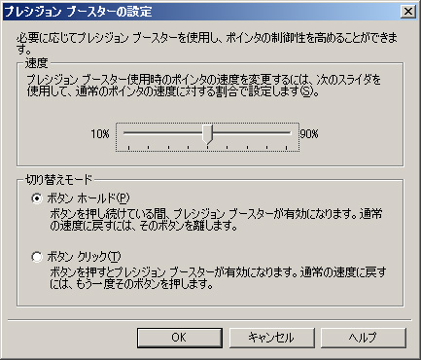
Task: Click the 速度 group box heading
Action: tap(37, 63)
